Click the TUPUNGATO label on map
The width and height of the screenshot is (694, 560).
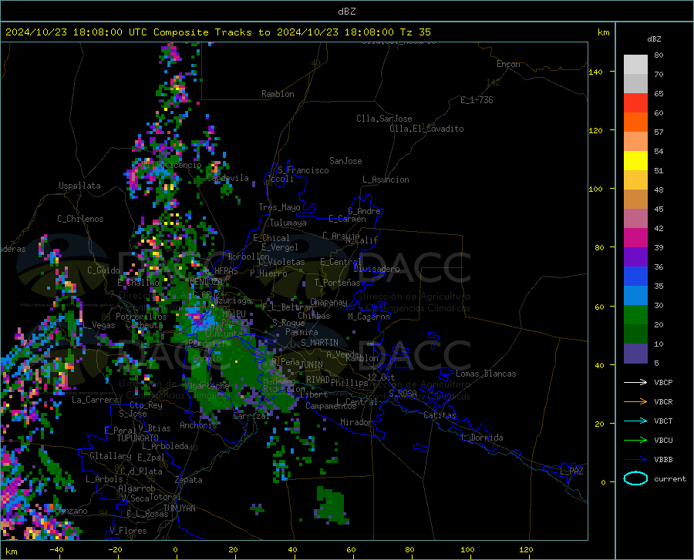pos(138,438)
